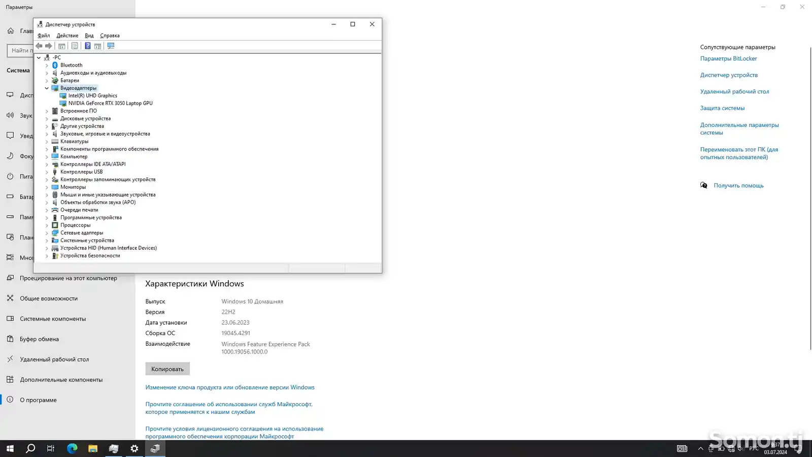Click Клавиатуры category icon

[x=55, y=141]
